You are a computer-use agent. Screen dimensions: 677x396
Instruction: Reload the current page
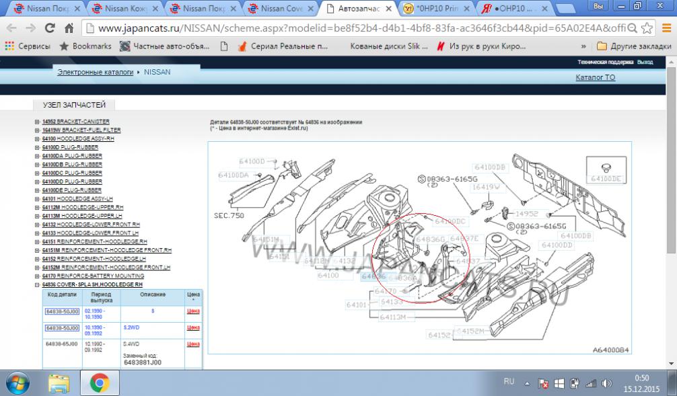50,28
